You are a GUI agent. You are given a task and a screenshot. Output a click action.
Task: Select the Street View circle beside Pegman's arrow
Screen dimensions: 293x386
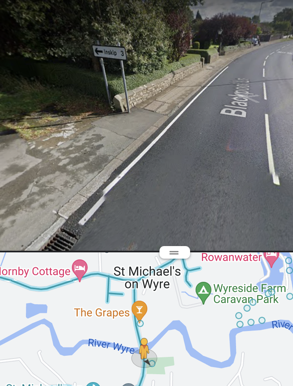pyautogui.click(x=152, y=363)
